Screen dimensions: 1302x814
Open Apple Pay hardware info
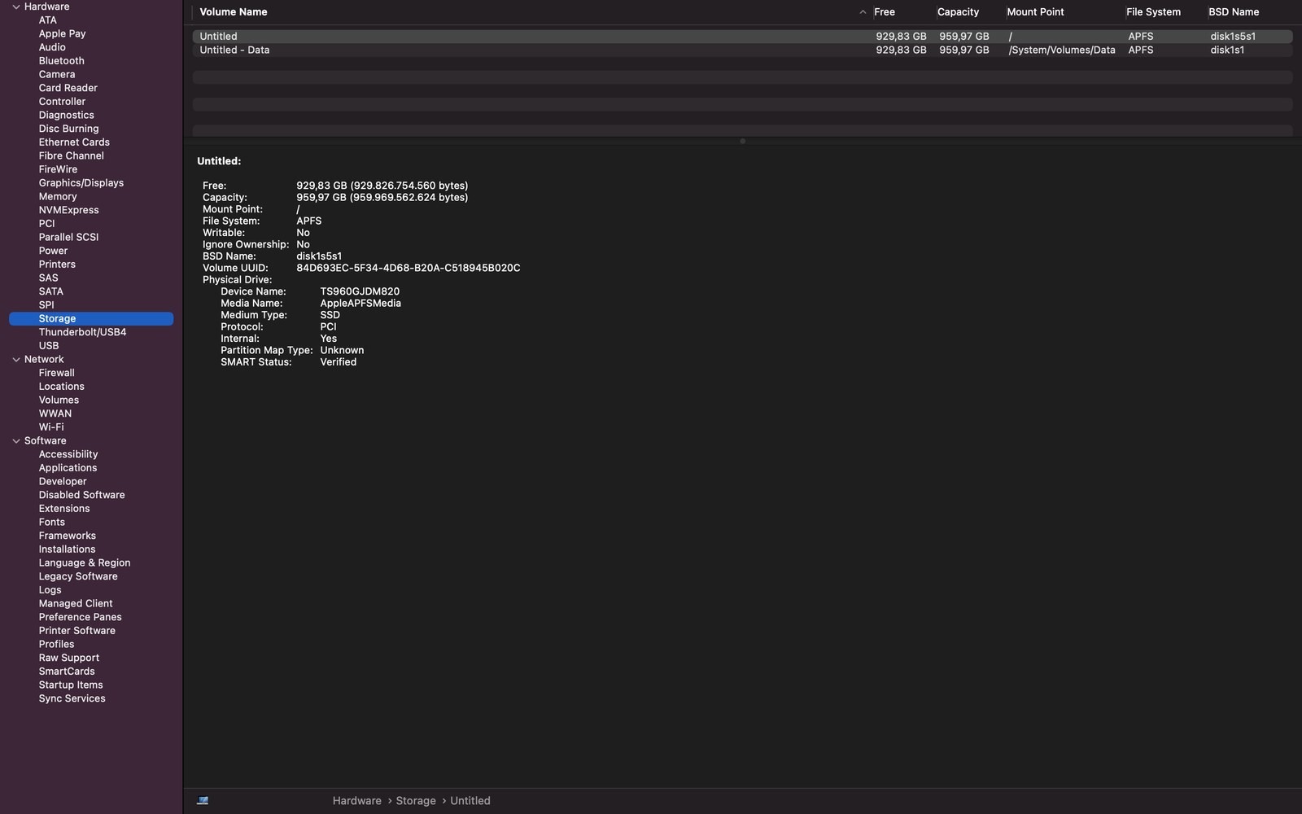(x=62, y=33)
